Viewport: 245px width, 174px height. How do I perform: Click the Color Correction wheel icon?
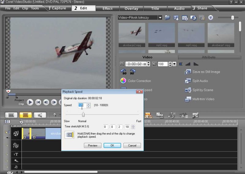123,81
